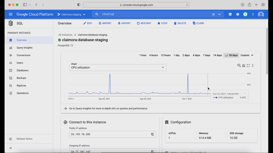The image size is (273, 153).
Task: Select Overview in the sidebar
Action: coord(29,40)
